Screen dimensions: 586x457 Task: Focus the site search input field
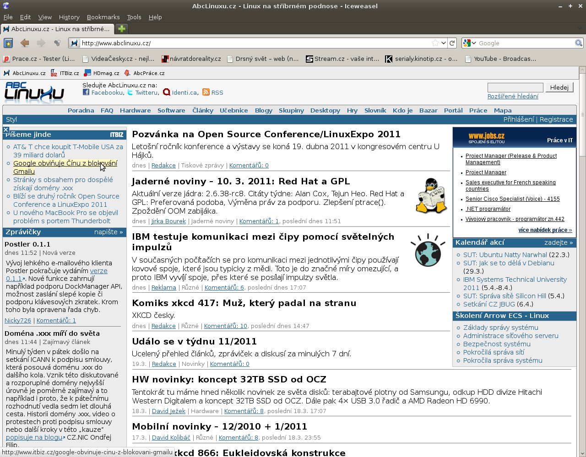pyautogui.click(x=515, y=87)
